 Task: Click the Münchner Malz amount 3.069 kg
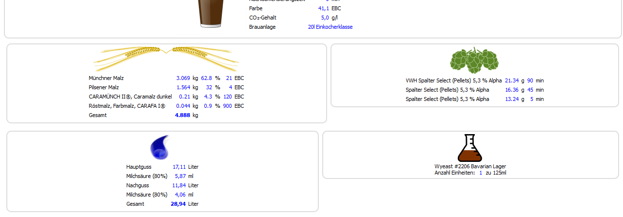(x=183, y=78)
